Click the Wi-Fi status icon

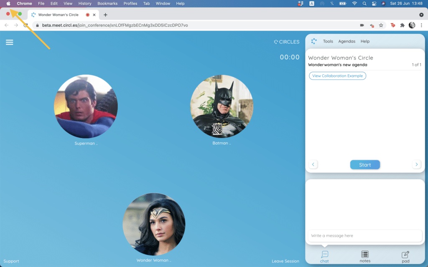[x=354, y=3]
